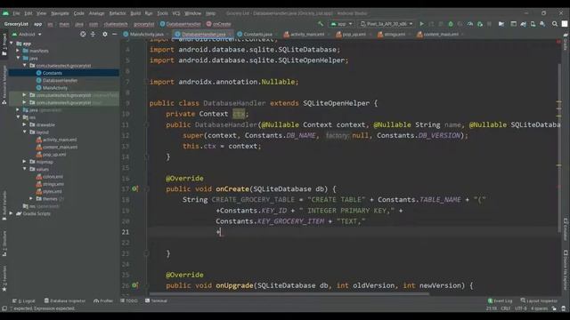Select DatabaseHandler in project tree
Screen dimensions: 570x320
point(60,80)
